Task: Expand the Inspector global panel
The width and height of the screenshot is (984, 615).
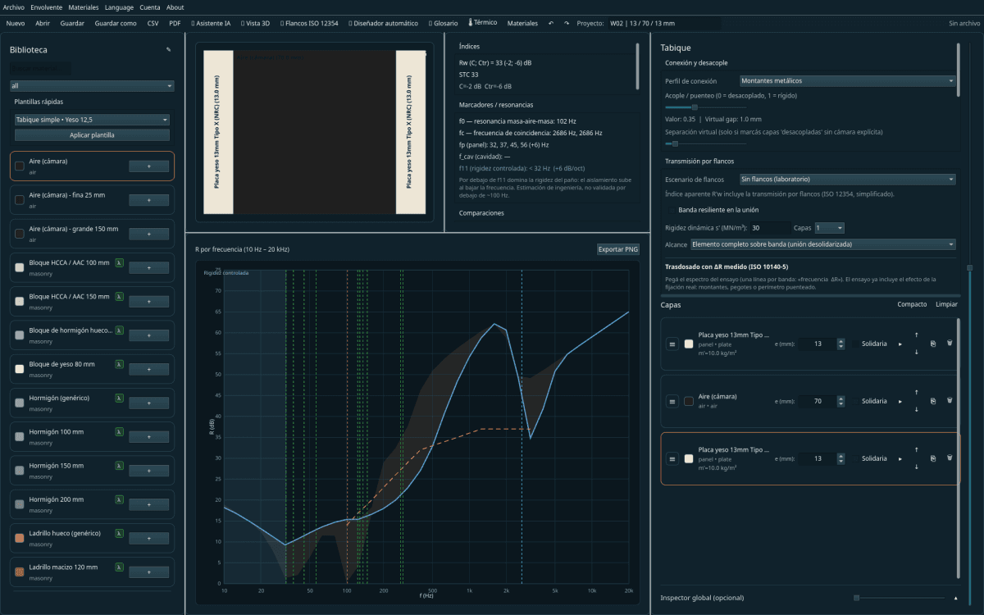Action: click(x=954, y=598)
